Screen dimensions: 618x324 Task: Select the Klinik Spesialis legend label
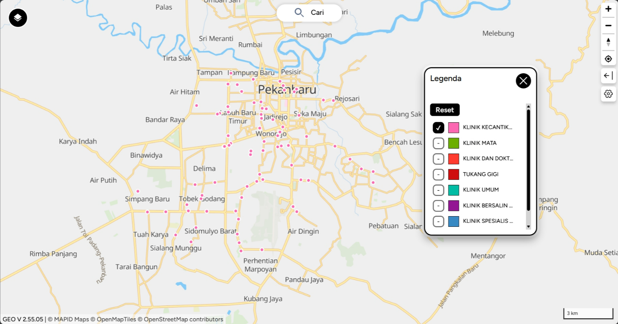tap(488, 221)
